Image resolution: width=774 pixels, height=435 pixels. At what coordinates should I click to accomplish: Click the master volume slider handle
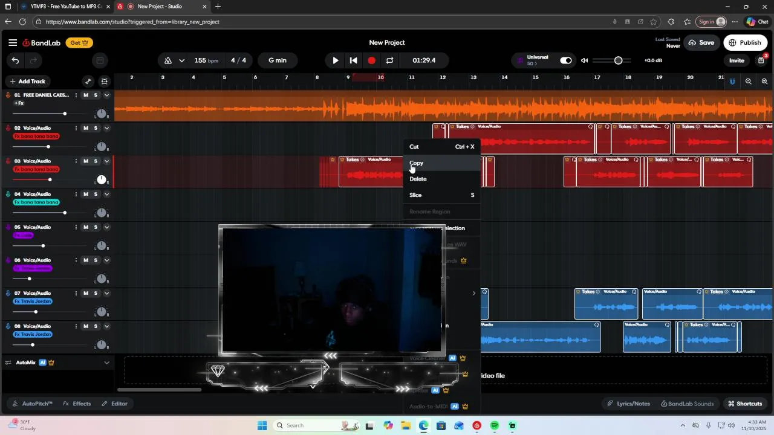coord(618,60)
